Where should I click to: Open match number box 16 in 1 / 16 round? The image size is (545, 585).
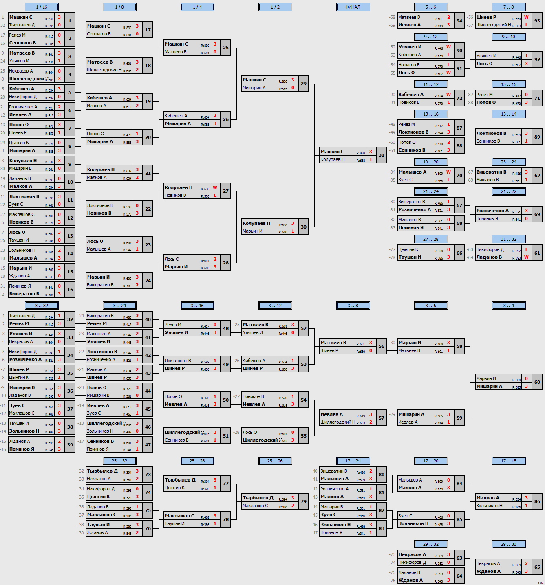[x=70, y=290]
